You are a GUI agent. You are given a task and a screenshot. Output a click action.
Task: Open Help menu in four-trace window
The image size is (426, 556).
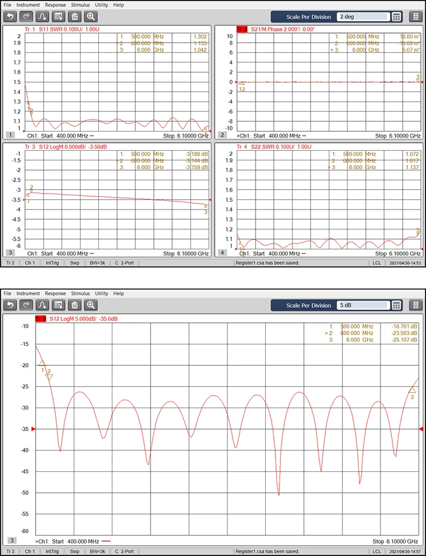119,5
